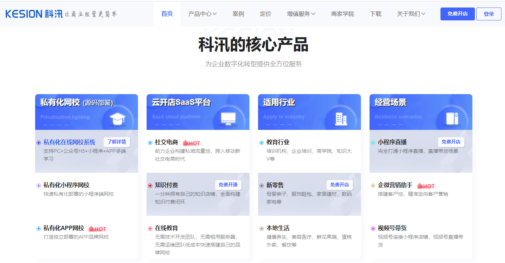Open the 本地生活 link
The image size is (505, 263).
click(x=278, y=228)
